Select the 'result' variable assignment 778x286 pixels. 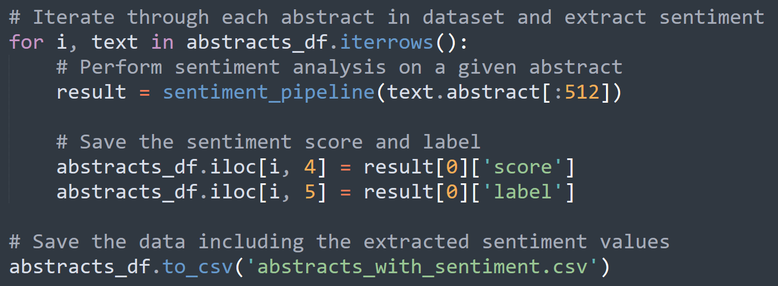click(91, 92)
